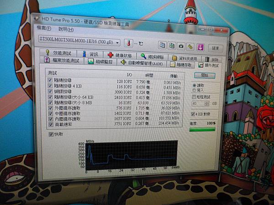Toggle the 4 KB 對齊 alignment checkbox
This screenshot has width=274, height=205.
click(x=193, y=114)
